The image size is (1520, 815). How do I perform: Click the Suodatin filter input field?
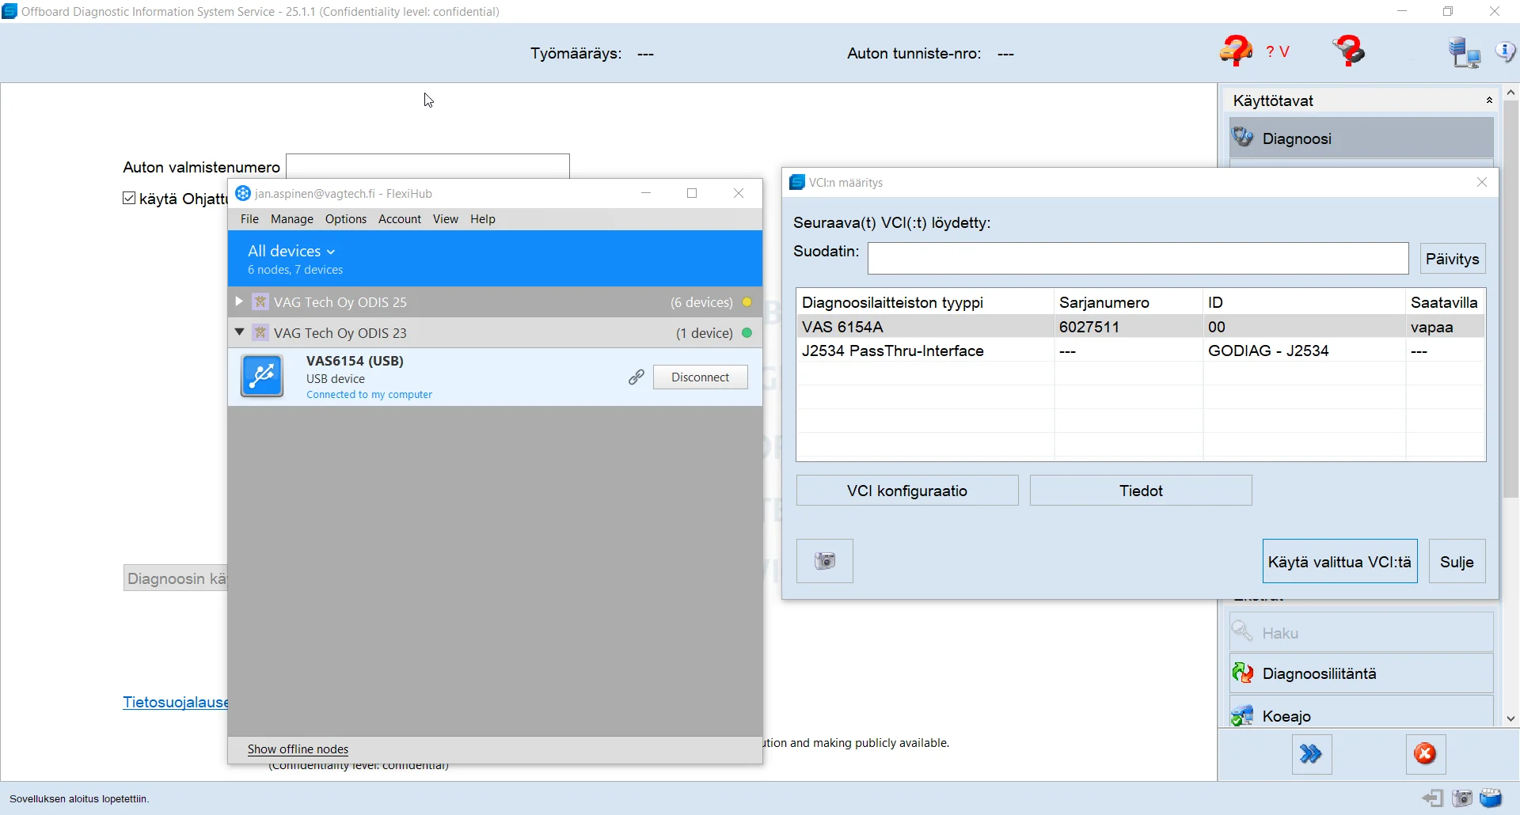pos(1138,259)
